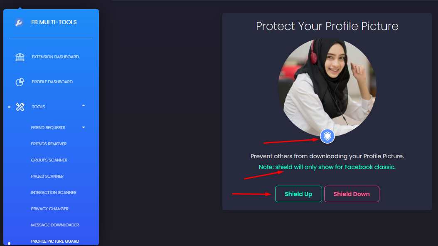Click the Profile Dashboard pie chart icon
Image resolution: width=438 pixels, height=246 pixels.
click(20, 82)
